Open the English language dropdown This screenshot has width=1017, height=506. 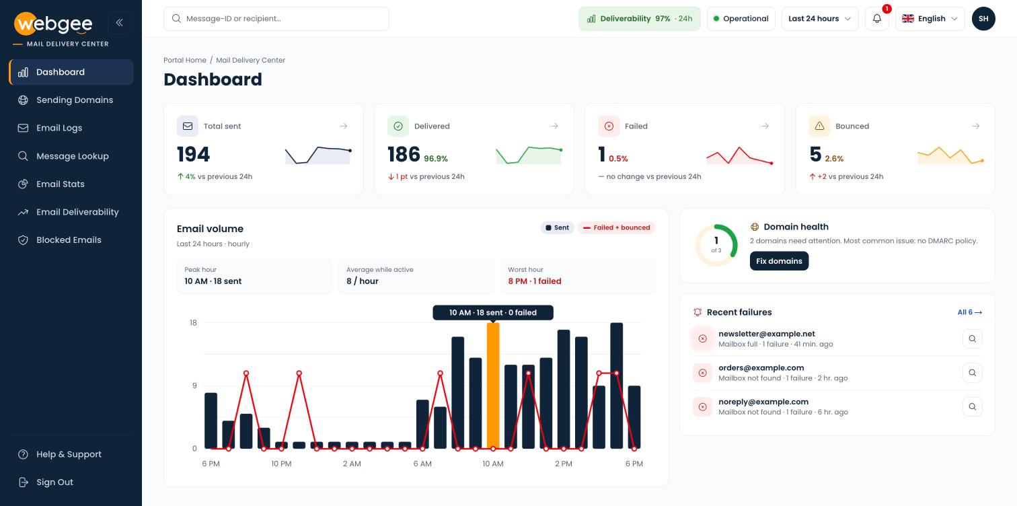pos(930,19)
